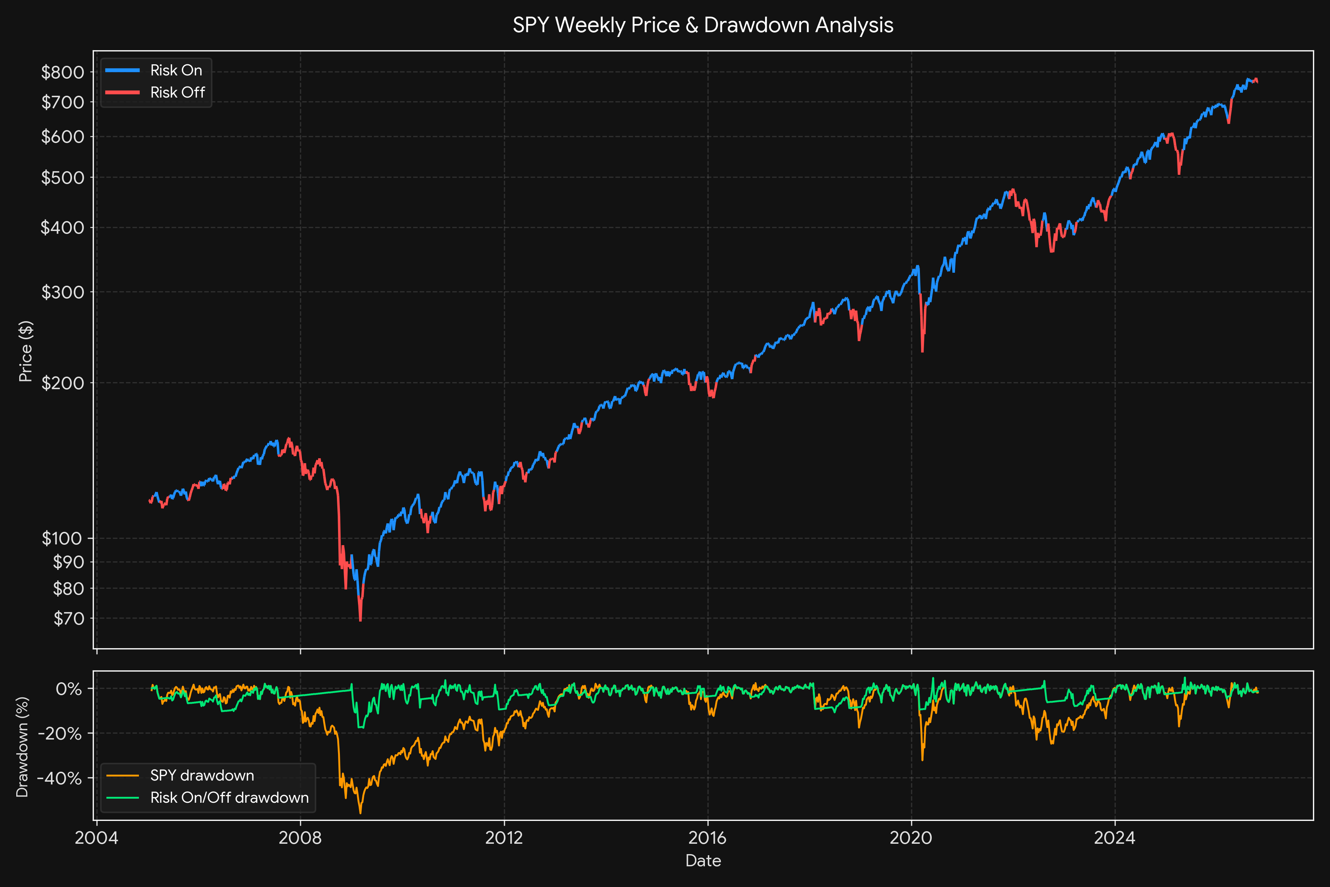
Task: Click the red Risk Off legend line swatch
Action: coord(122,92)
